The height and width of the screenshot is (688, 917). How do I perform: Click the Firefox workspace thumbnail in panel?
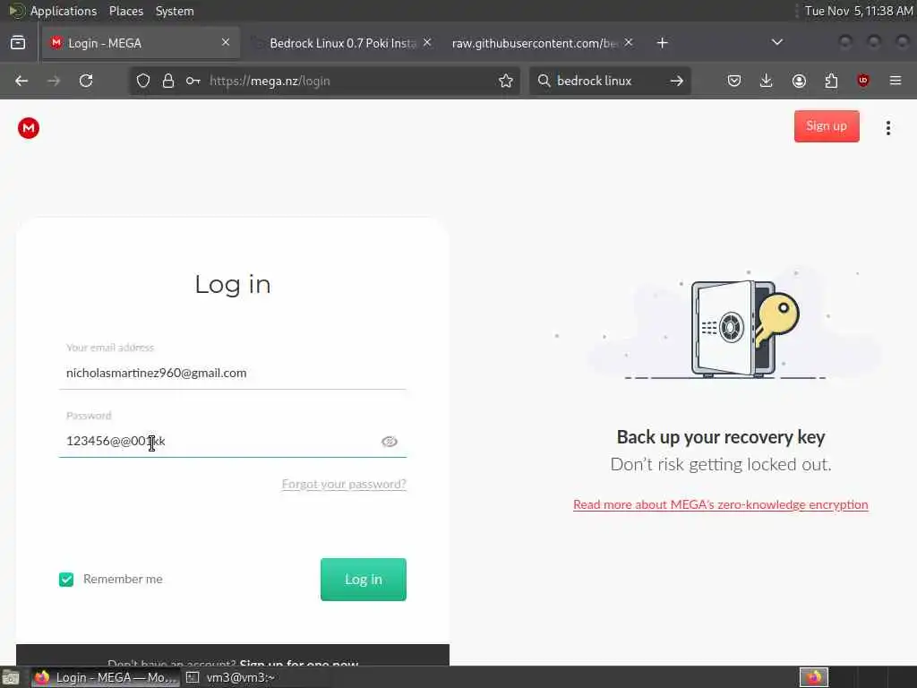click(x=813, y=677)
